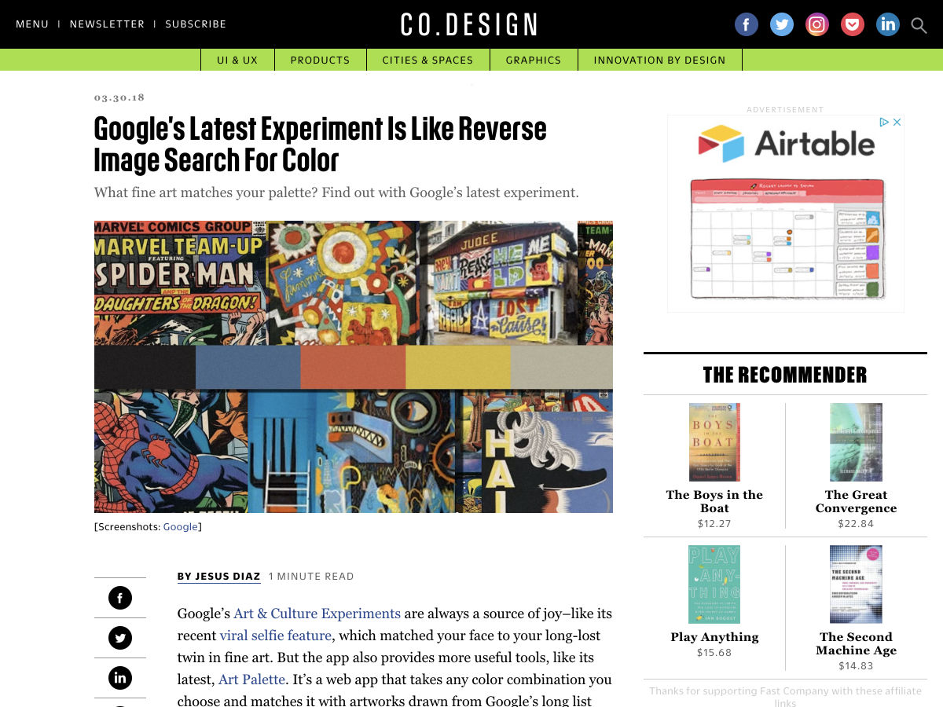This screenshot has height=707, width=943.
Task: Click The Great Convergence title
Action: coord(856,501)
